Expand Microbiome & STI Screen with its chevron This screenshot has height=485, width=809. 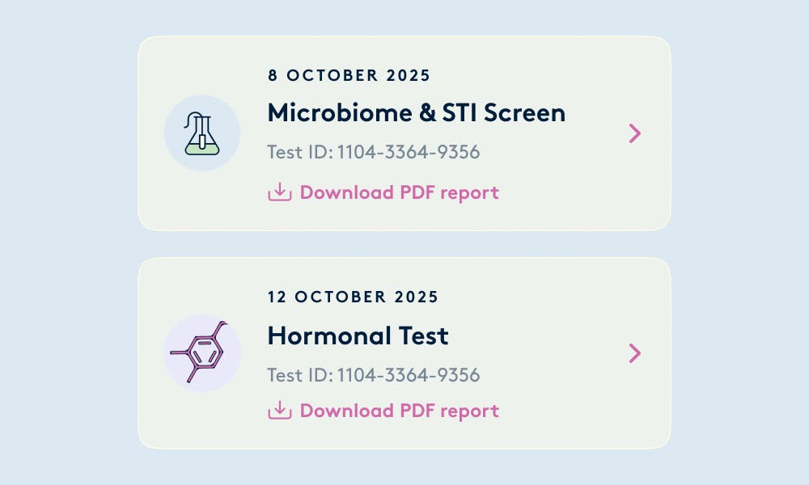click(x=635, y=133)
